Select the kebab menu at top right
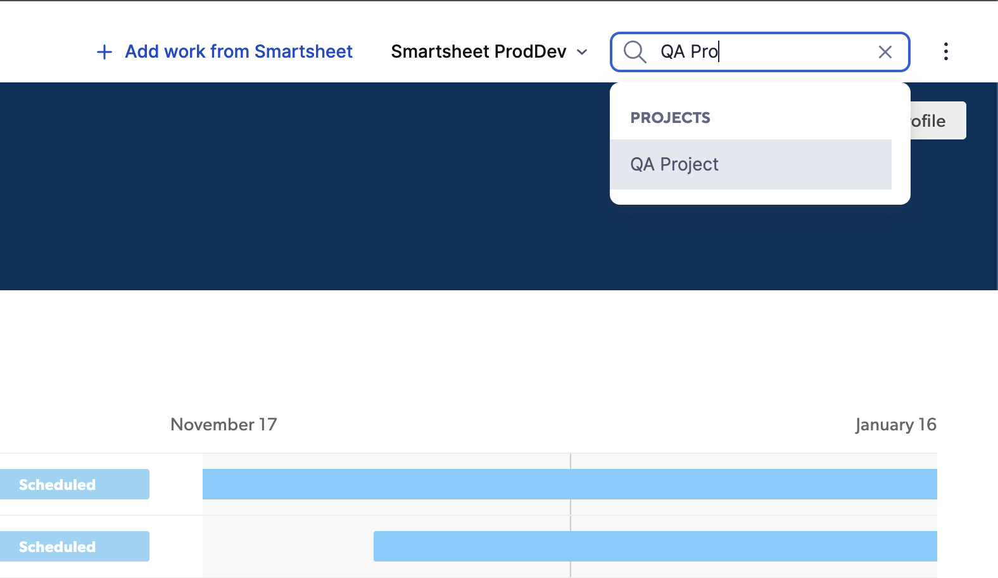 coord(945,52)
